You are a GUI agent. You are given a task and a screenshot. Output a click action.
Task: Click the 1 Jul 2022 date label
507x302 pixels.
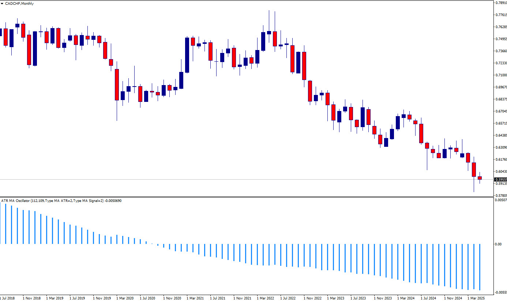tap(288, 298)
